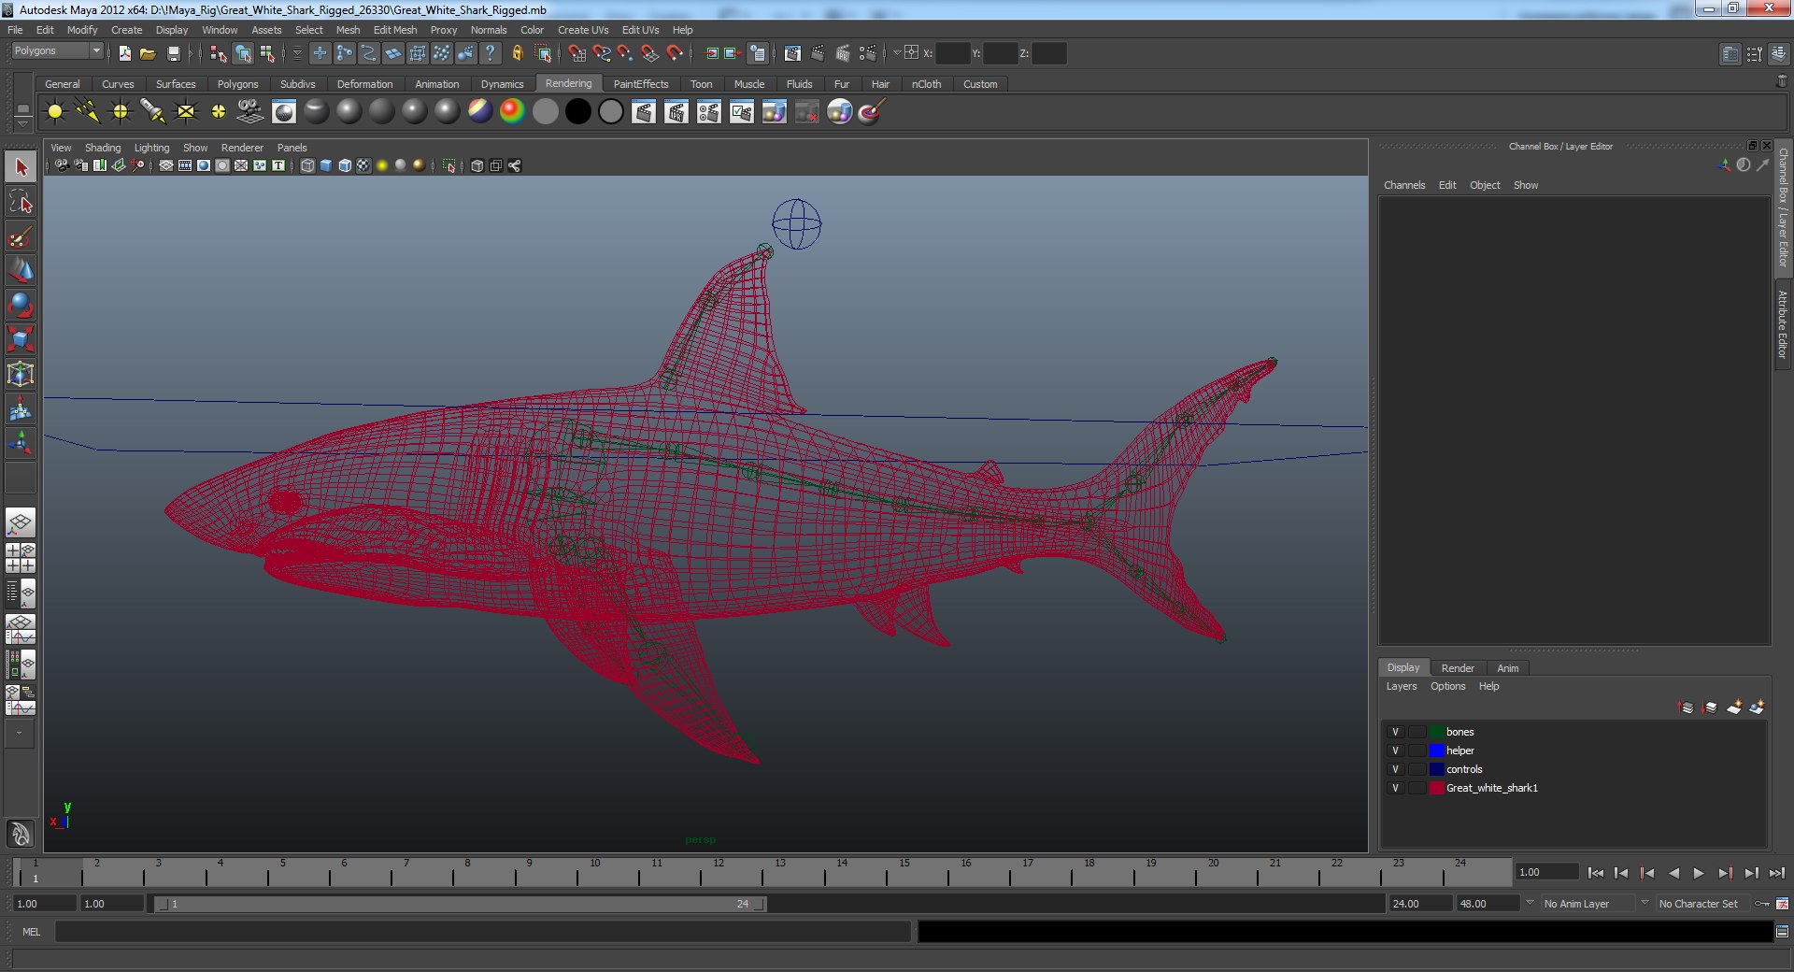The height and width of the screenshot is (972, 1794).
Task: Expand the status line selection mask arrow
Action: coord(298,54)
